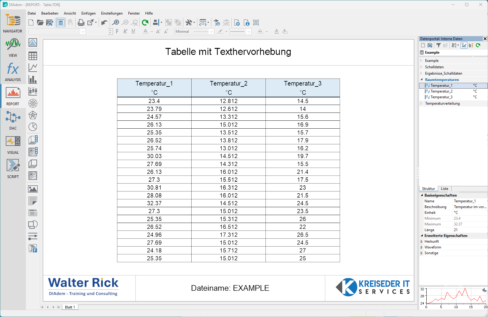
Task: Toggle the grid display icon
Action: click(256, 22)
